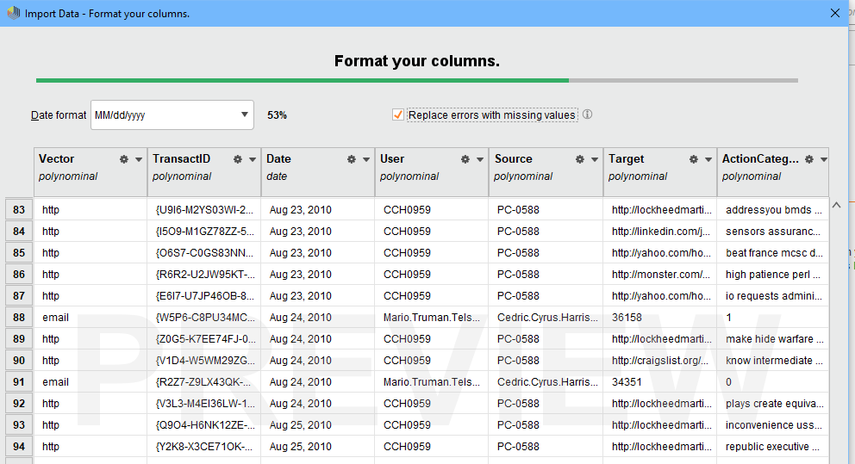855x464 pixels.
Task: Click the '53%' date match indicator
Action: click(x=277, y=114)
